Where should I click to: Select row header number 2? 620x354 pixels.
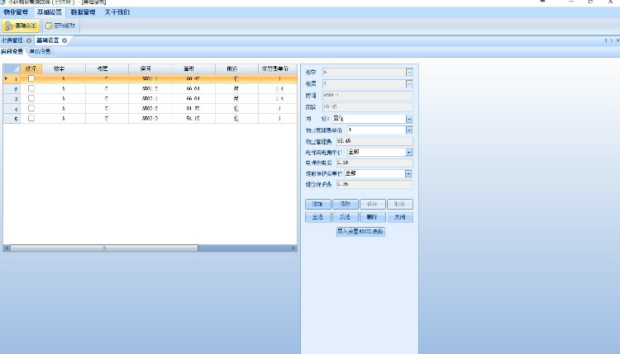12,89
